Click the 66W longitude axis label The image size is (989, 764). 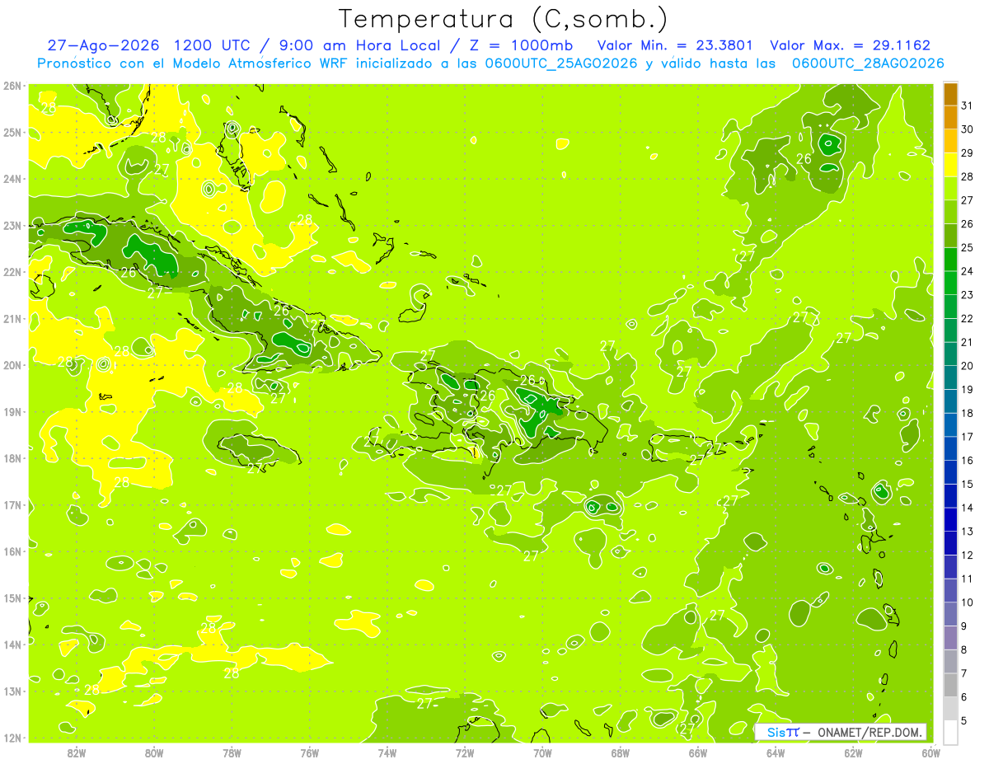(x=697, y=752)
